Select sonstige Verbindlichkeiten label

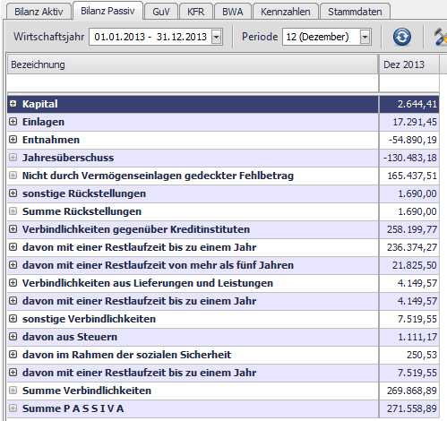89,319
